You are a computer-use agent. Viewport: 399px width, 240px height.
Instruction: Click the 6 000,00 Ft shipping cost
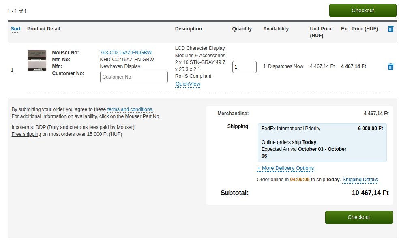tap(370, 129)
